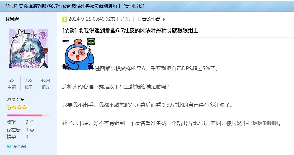View the 4654 积分 count
Viewport: 294px width, 155px height.
(46, 84)
